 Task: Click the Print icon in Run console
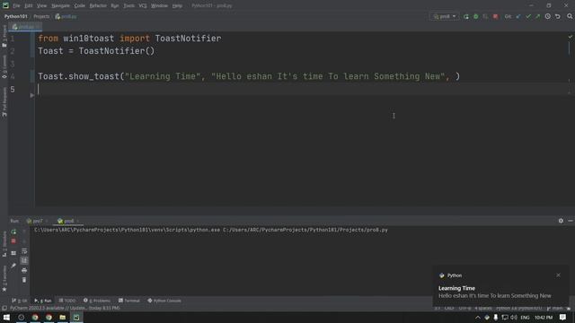point(24,270)
